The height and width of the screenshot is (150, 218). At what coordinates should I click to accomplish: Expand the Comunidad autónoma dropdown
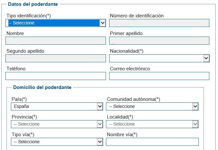pyautogui.click(x=152, y=106)
